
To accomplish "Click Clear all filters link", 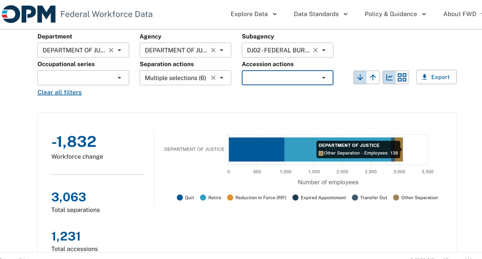I will pos(59,92).
